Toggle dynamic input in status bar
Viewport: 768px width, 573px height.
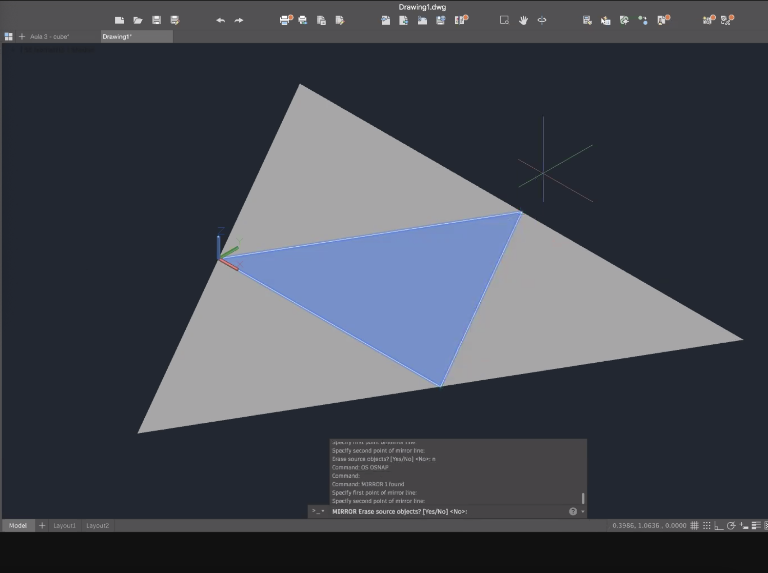tap(744, 525)
